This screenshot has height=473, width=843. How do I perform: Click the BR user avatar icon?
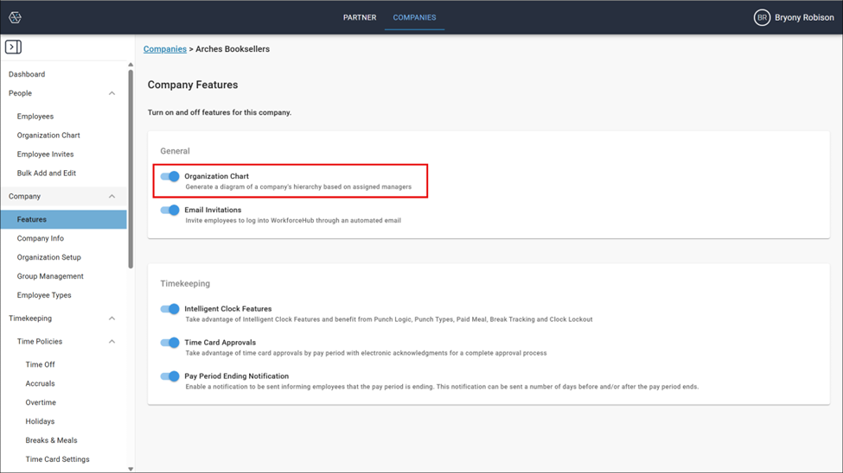[x=761, y=17]
